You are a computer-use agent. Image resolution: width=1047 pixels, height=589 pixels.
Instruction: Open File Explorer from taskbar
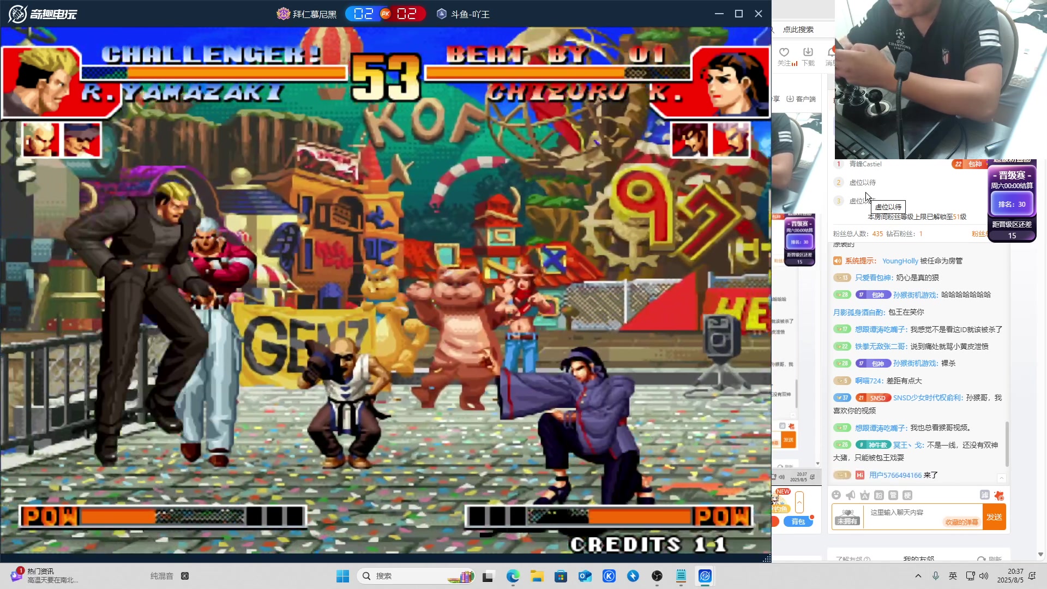click(x=537, y=576)
